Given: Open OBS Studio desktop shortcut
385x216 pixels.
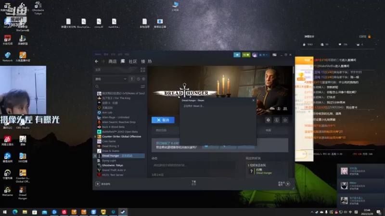Looking at the screenshot, I should tap(23, 124).
